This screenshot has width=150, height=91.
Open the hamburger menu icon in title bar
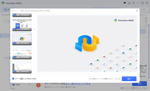pos(134,3)
